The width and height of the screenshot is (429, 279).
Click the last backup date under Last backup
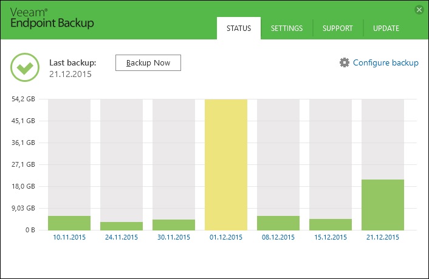70,74
